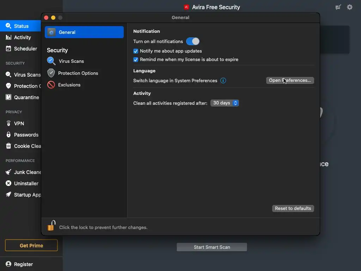Toggle the Turn on all notifications switch
Screen dimensions: 361x271
193,41
